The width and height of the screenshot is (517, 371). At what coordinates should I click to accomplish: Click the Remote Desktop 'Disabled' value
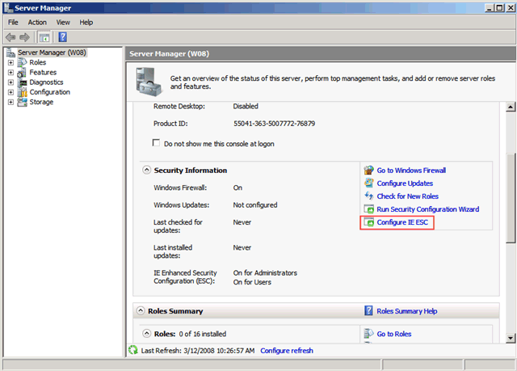tap(246, 106)
